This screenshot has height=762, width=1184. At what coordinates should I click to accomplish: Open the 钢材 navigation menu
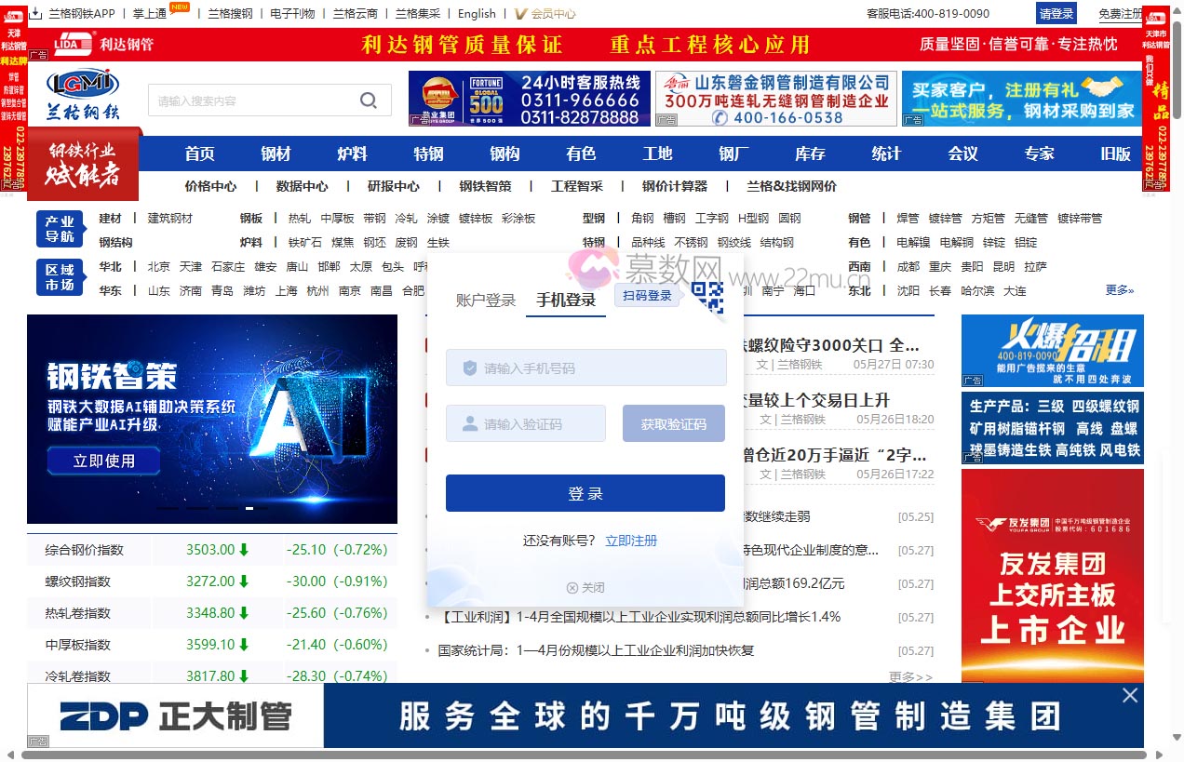click(276, 154)
